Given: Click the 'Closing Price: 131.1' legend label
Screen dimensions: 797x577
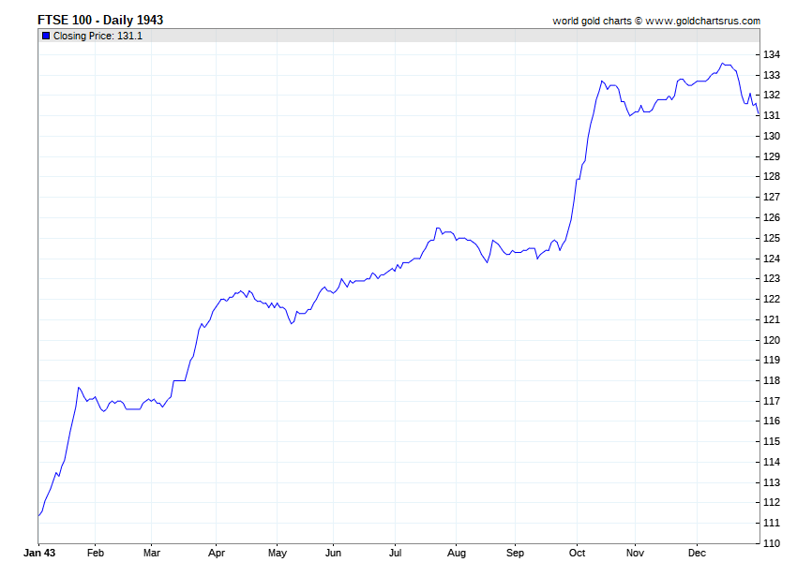Looking at the screenshot, I should [98, 36].
